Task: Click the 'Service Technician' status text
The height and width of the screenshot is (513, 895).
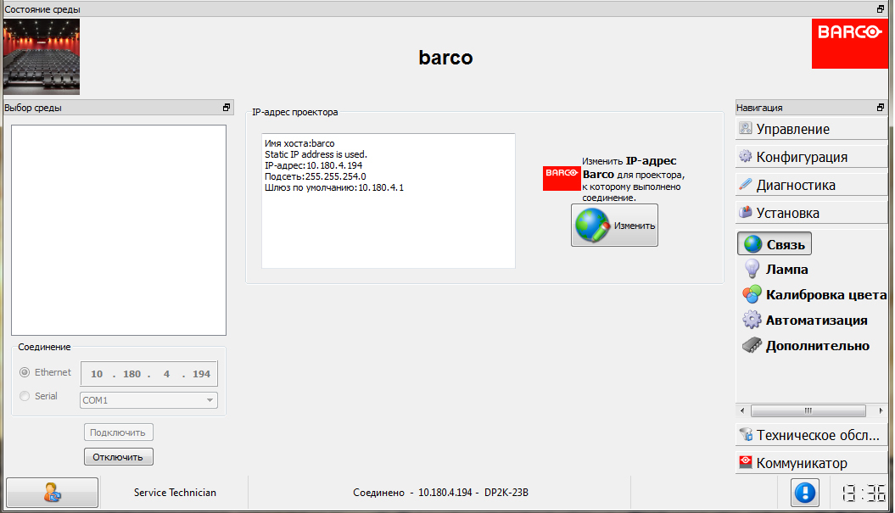Action: pyautogui.click(x=175, y=493)
